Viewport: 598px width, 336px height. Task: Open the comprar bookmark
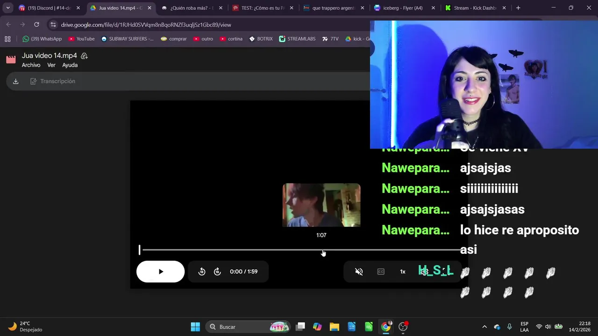pos(173,39)
